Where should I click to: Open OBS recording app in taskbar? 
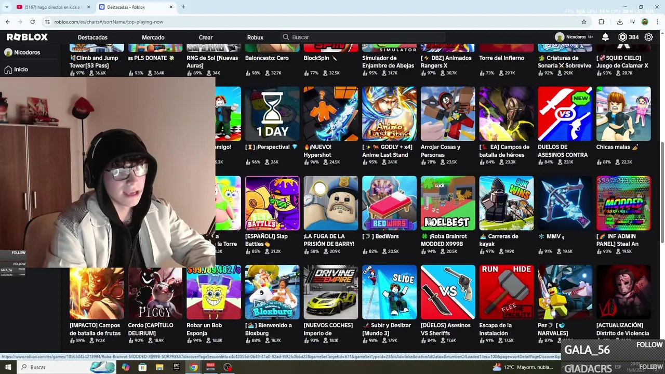coord(228,367)
